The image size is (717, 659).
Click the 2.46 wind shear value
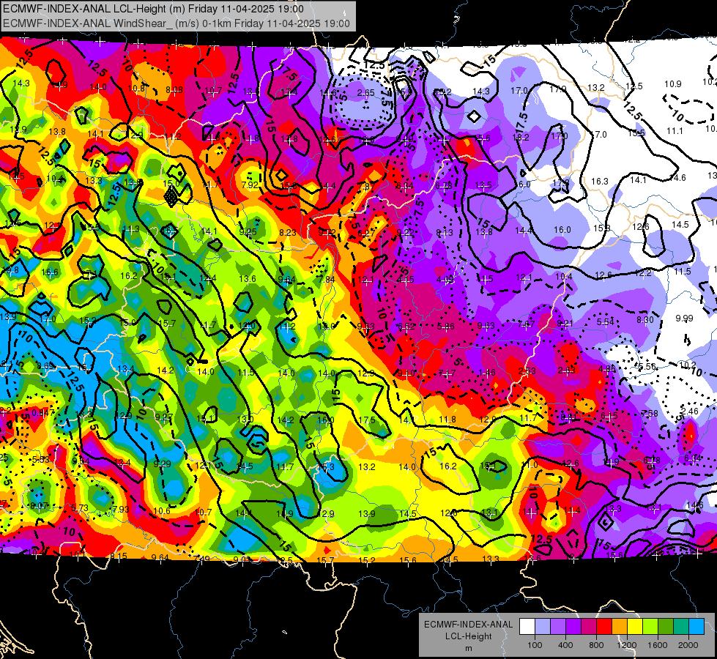[x=690, y=411]
